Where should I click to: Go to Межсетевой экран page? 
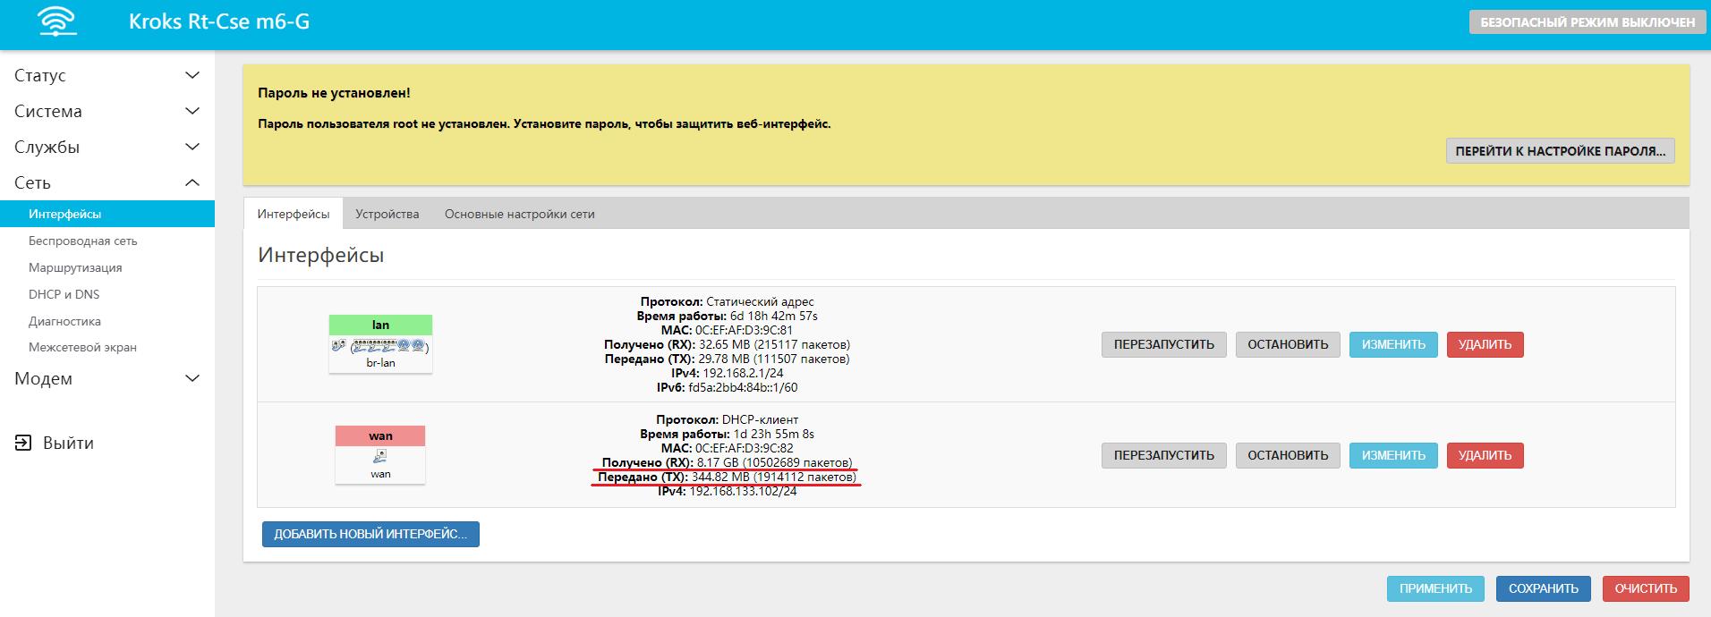pyautogui.click(x=82, y=347)
